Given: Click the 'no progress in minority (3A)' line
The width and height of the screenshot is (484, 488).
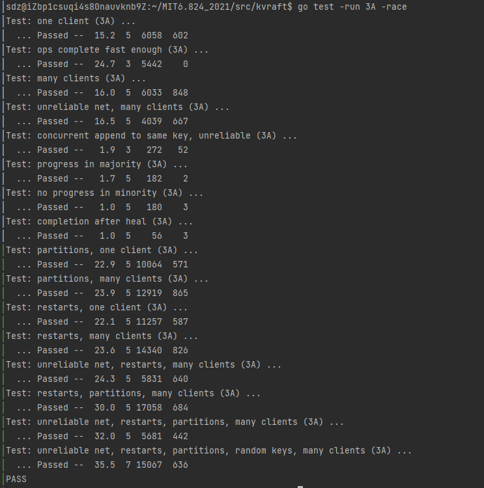Looking at the screenshot, I should pos(104,193).
